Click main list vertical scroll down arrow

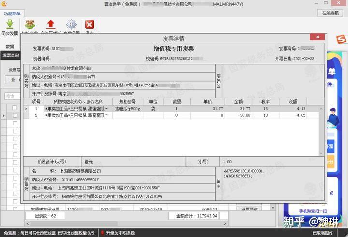coord(273,208)
